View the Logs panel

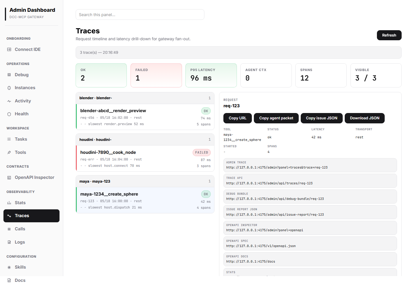[x=31, y=242]
